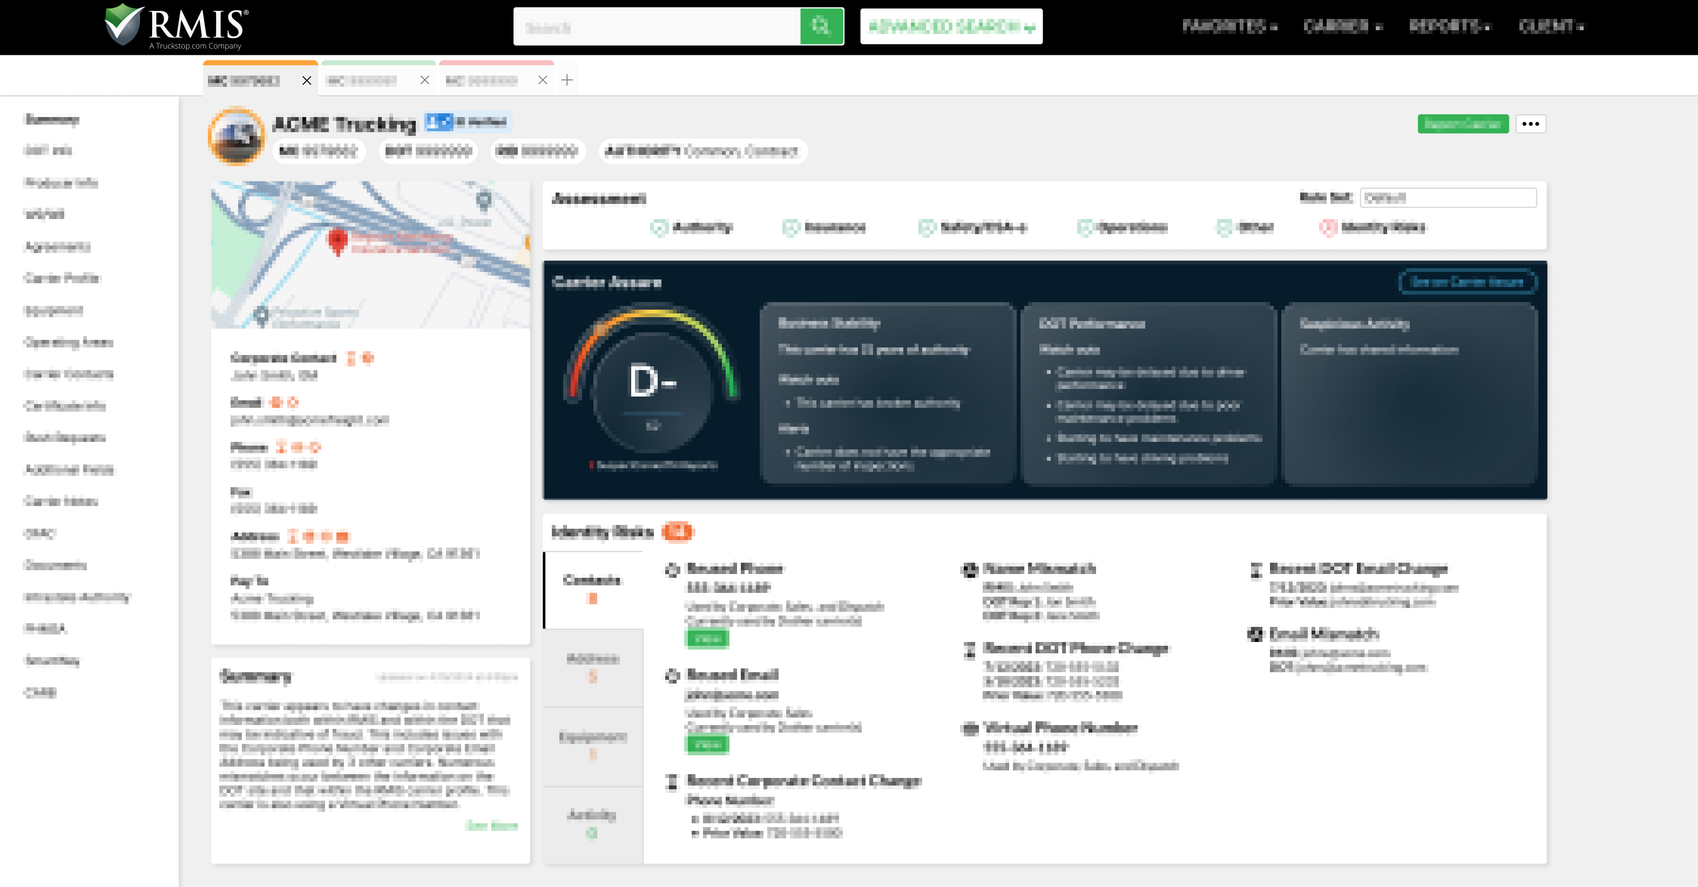Close the third MC carrier tab
Image resolution: width=1698 pixels, height=887 pixels.
coord(542,80)
